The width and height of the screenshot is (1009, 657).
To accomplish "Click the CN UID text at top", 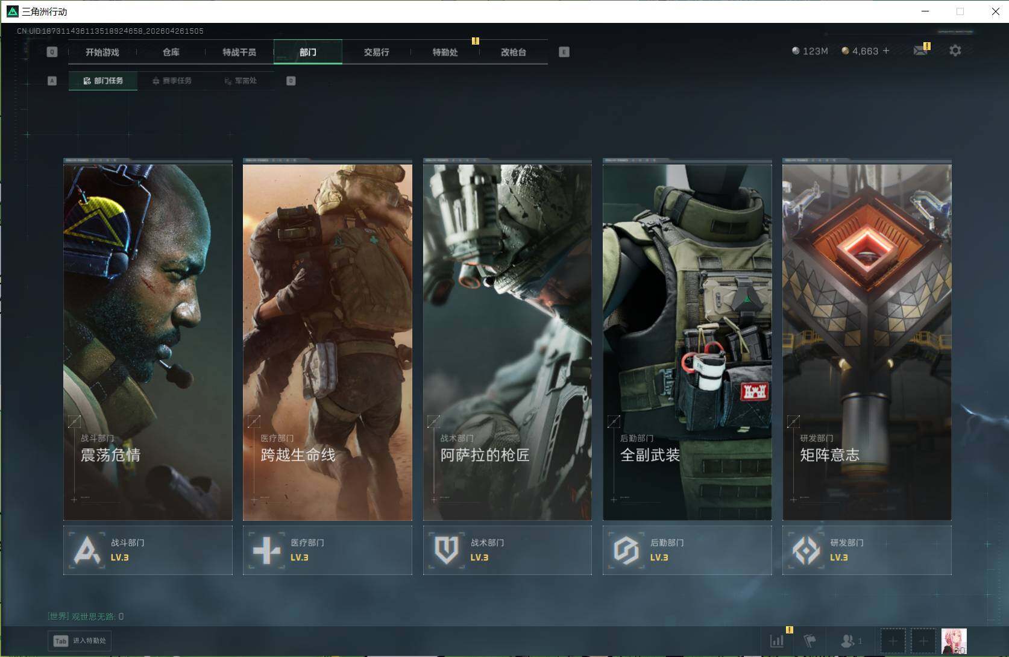I will pos(110,31).
